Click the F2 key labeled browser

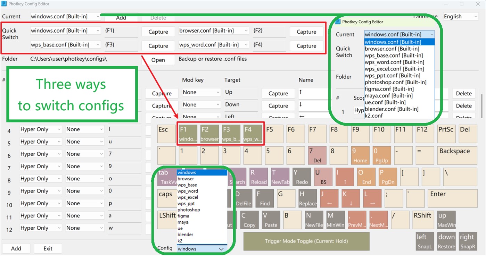[x=209, y=134]
